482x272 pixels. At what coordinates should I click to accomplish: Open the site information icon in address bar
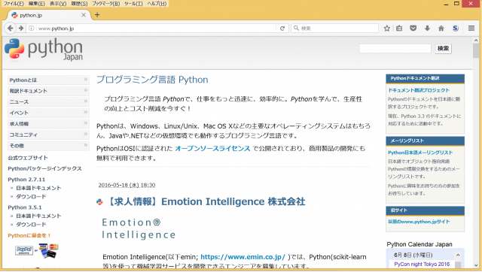(31, 29)
